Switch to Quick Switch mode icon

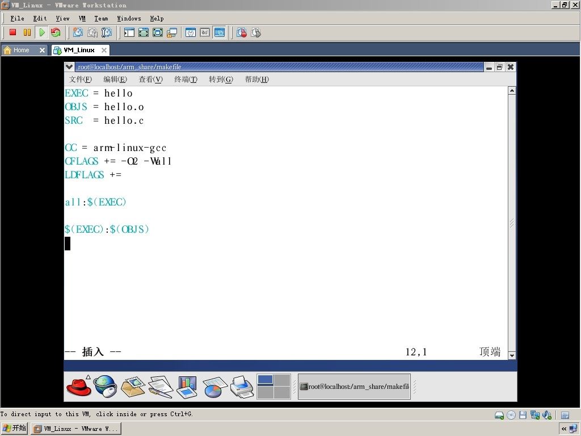tap(144, 32)
